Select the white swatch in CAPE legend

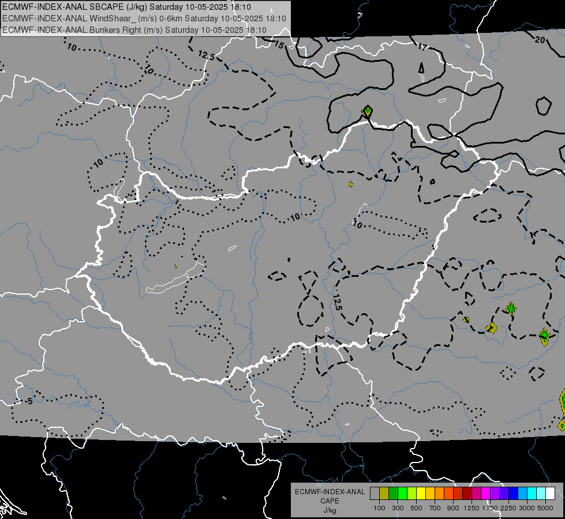pyautogui.click(x=550, y=493)
